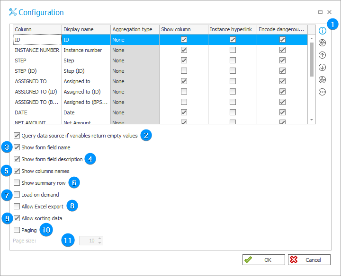Screen dimensions: 341x276
Task: Click the grid scrollbar up arrow
Action: click(x=312, y=38)
